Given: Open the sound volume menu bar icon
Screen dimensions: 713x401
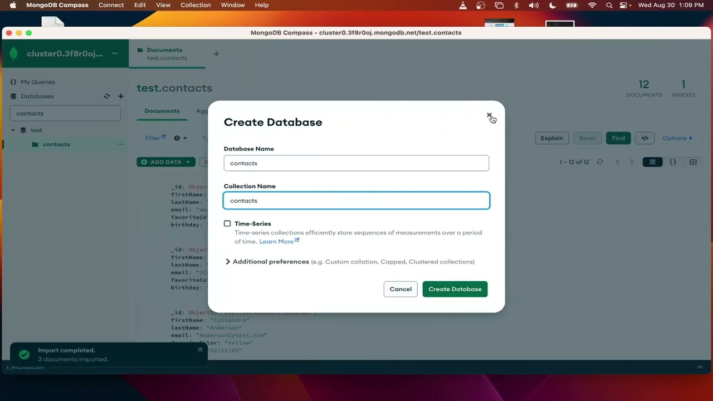Looking at the screenshot, I should pos(534,5).
